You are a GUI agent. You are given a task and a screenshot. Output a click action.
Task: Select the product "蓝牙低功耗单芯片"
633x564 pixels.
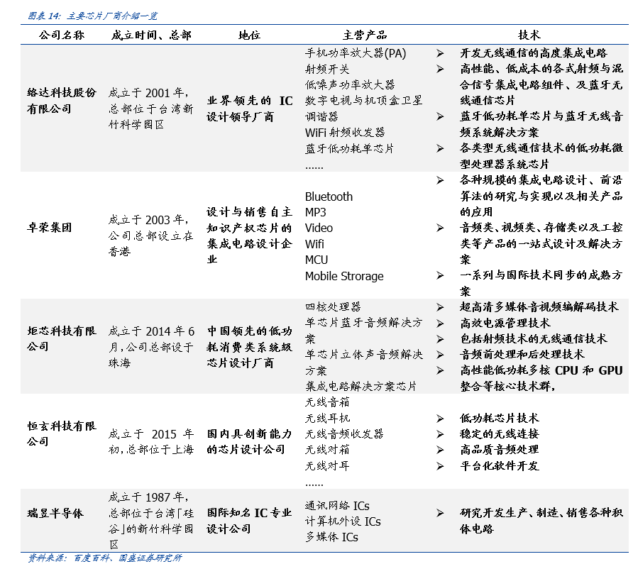(x=349, y=148)
